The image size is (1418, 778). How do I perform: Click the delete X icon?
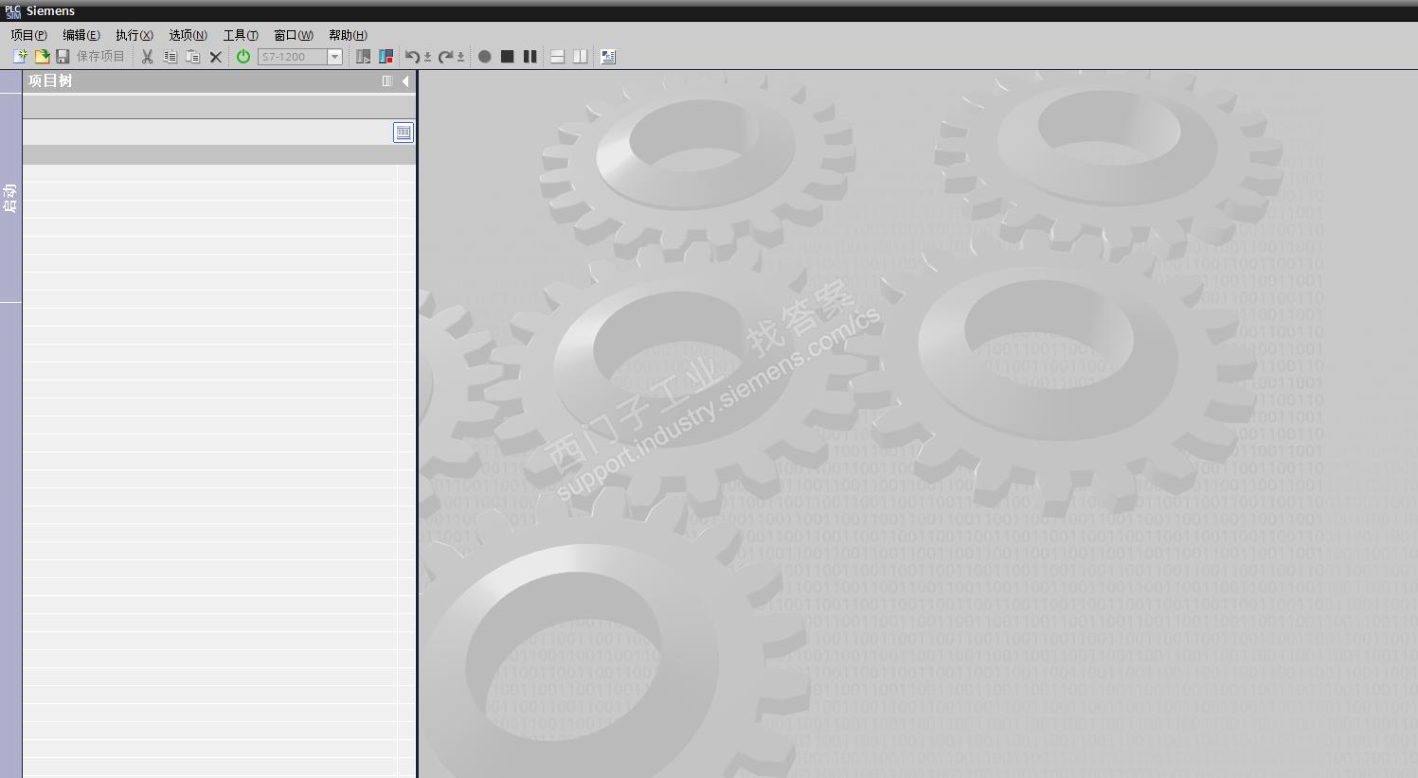(x=216, y=57)
